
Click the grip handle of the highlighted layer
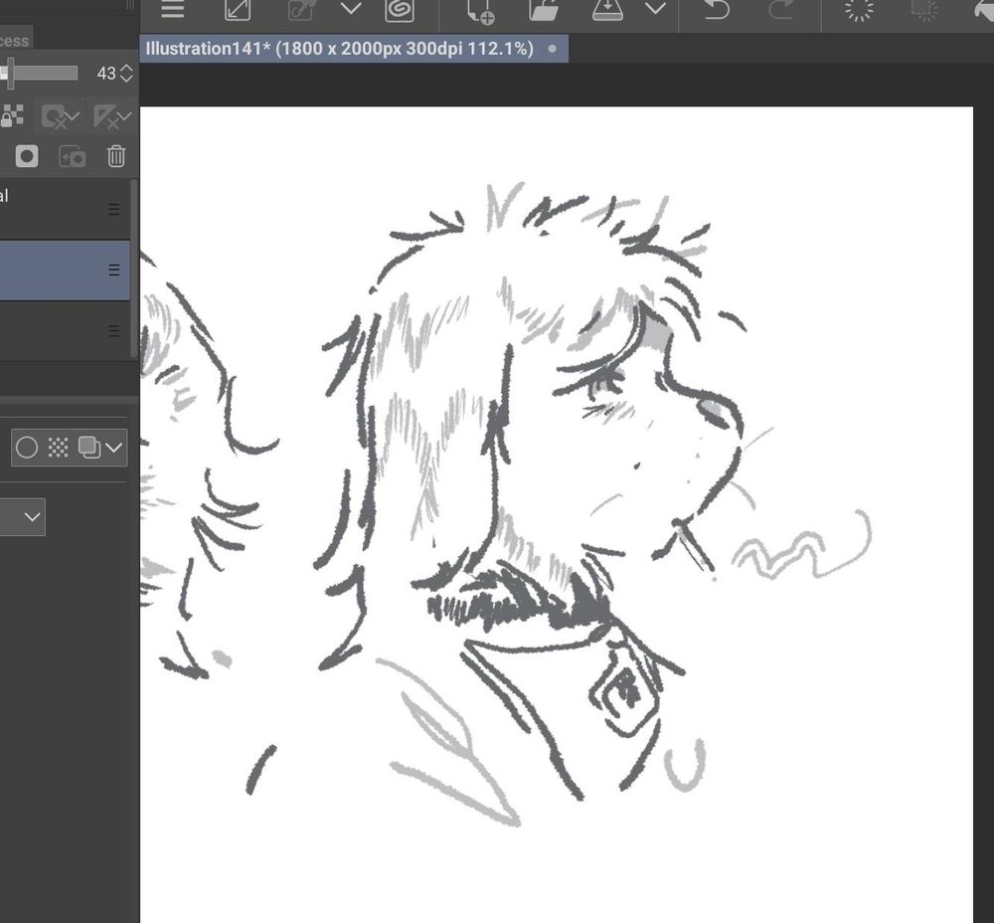point(114,271)
